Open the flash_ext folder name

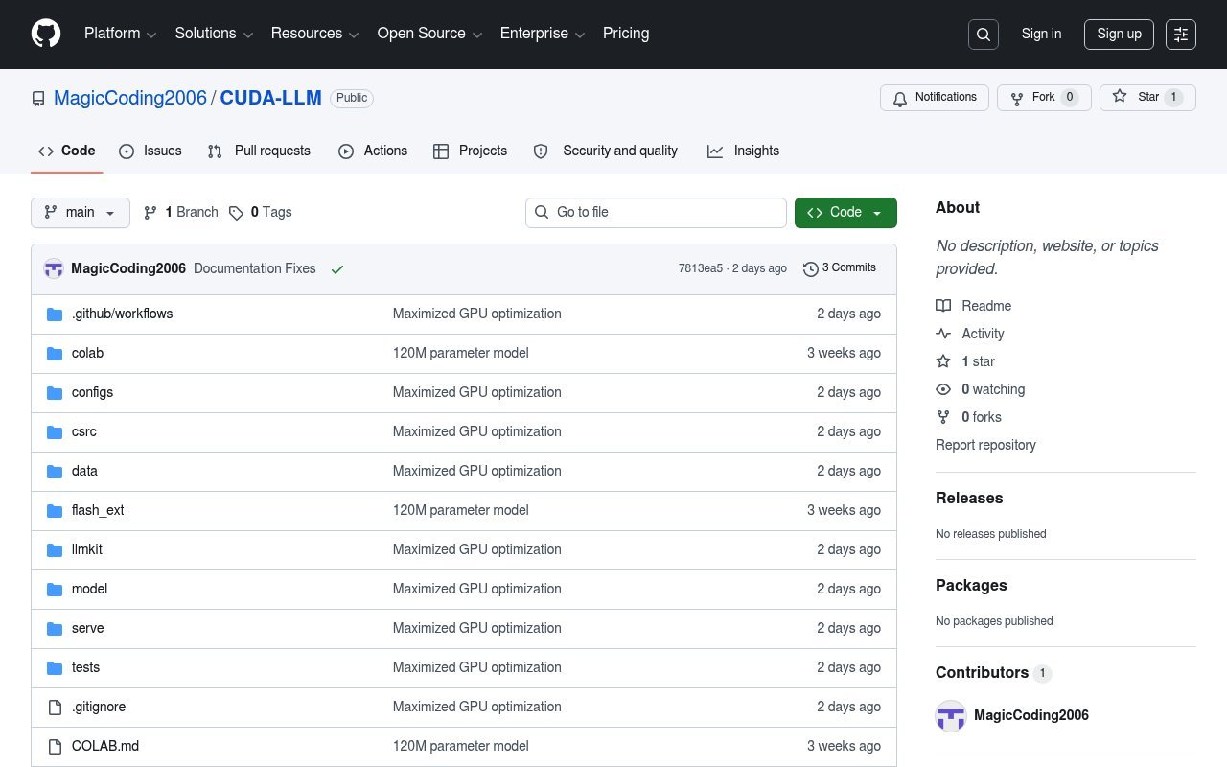click(98, 510)
